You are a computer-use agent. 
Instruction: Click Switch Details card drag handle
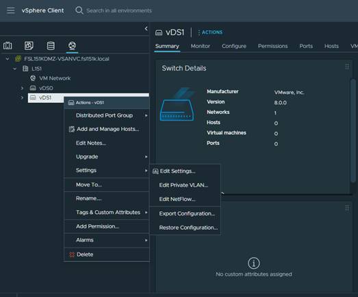click(347, 67)
